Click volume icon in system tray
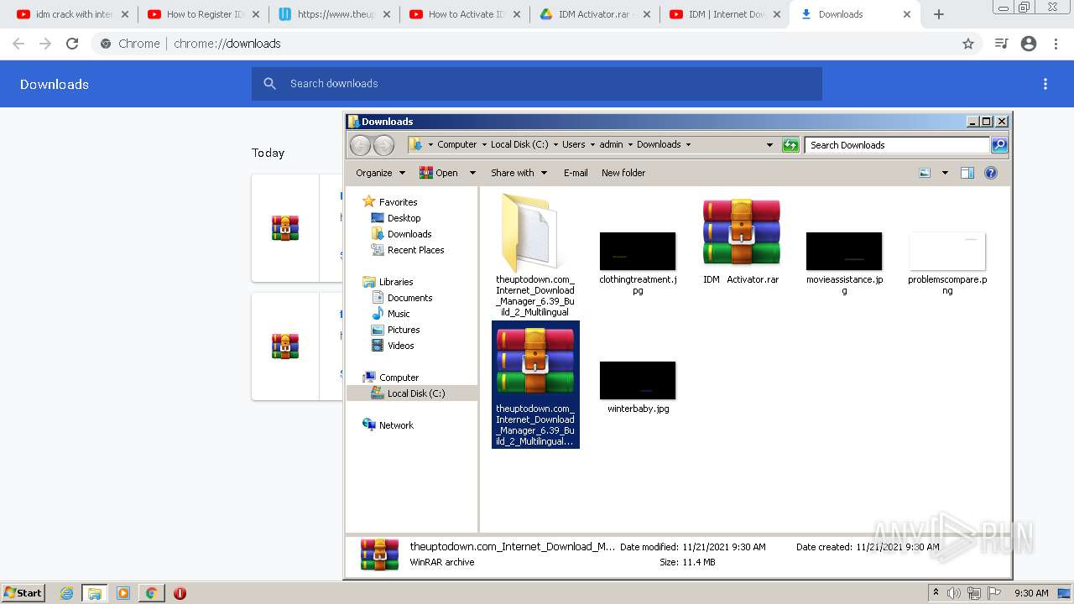 [x=954, y=593]
